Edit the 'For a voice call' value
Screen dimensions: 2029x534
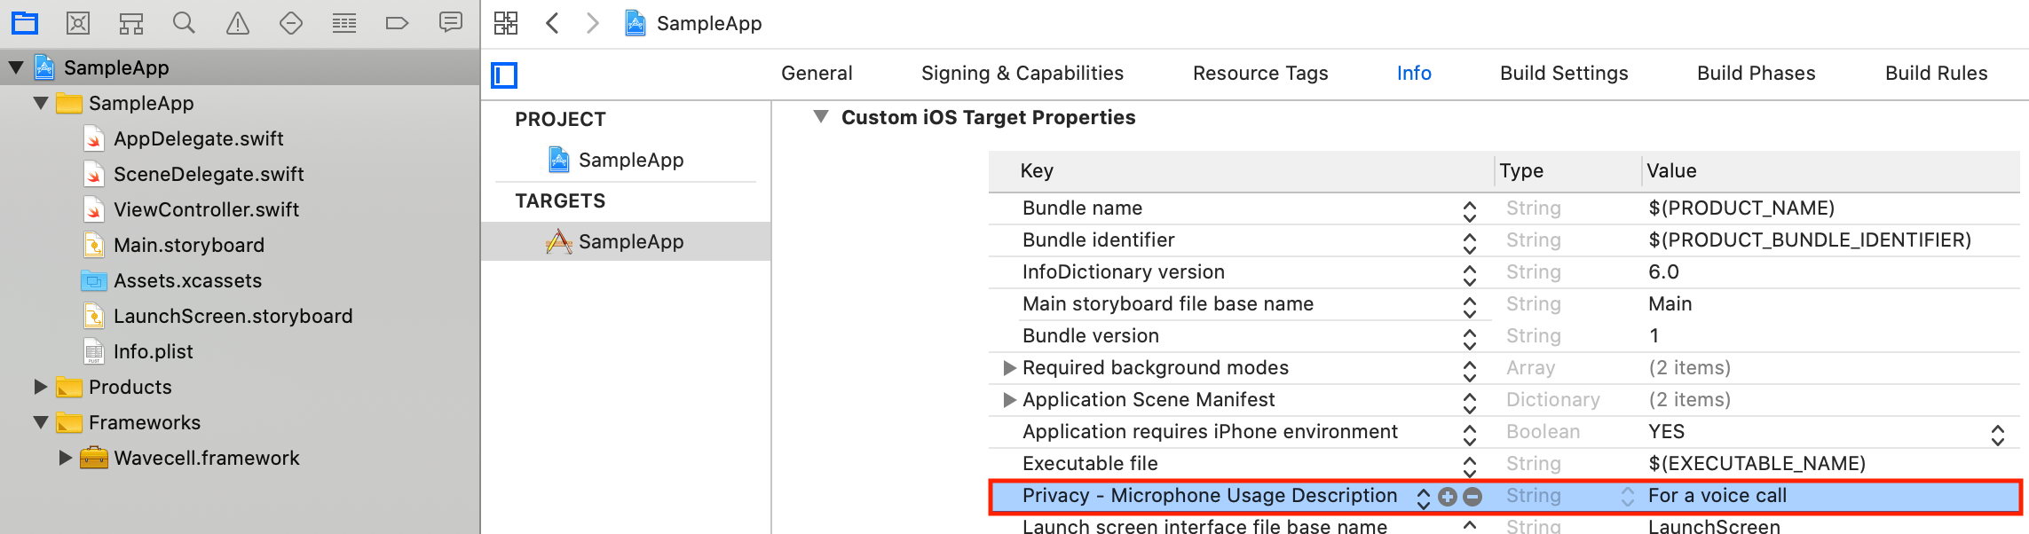pyautogui.click(x=1717, y=495)
